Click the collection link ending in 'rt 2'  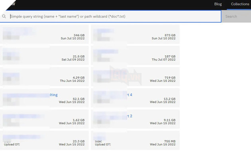point(129,116)
